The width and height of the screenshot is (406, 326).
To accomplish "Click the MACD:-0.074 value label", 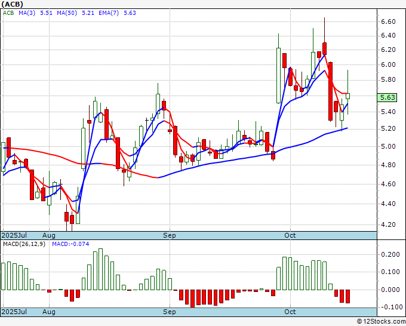I will [70, 244].
